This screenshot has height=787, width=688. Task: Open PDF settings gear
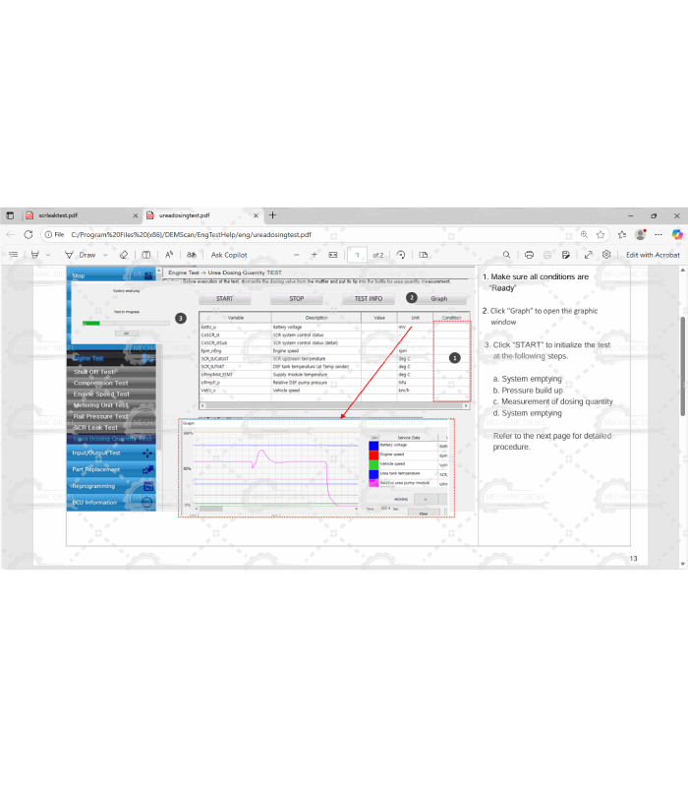606,255
